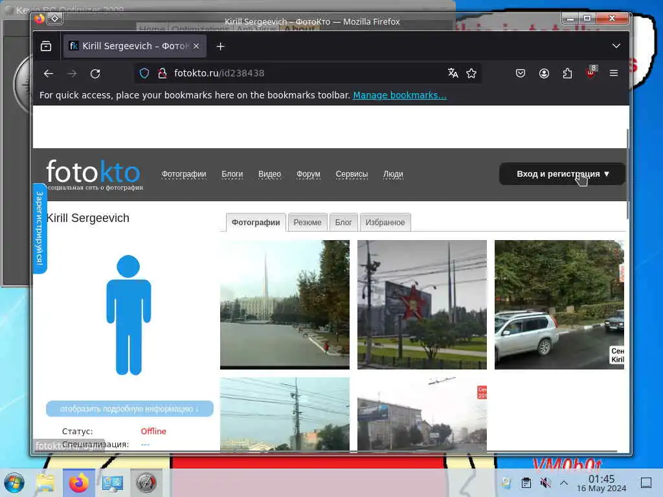Expand the list all tabs chevron
The image size is (663, 497).
(x=616, y=46)
